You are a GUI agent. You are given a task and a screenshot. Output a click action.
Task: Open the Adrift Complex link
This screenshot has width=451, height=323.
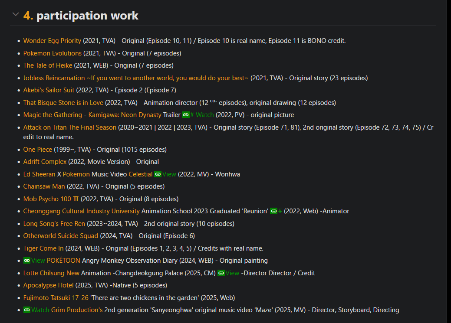(45, 162)
